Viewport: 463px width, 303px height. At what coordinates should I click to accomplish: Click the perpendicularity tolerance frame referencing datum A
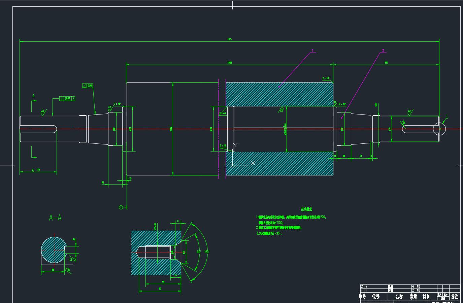(x=67, y=99)
